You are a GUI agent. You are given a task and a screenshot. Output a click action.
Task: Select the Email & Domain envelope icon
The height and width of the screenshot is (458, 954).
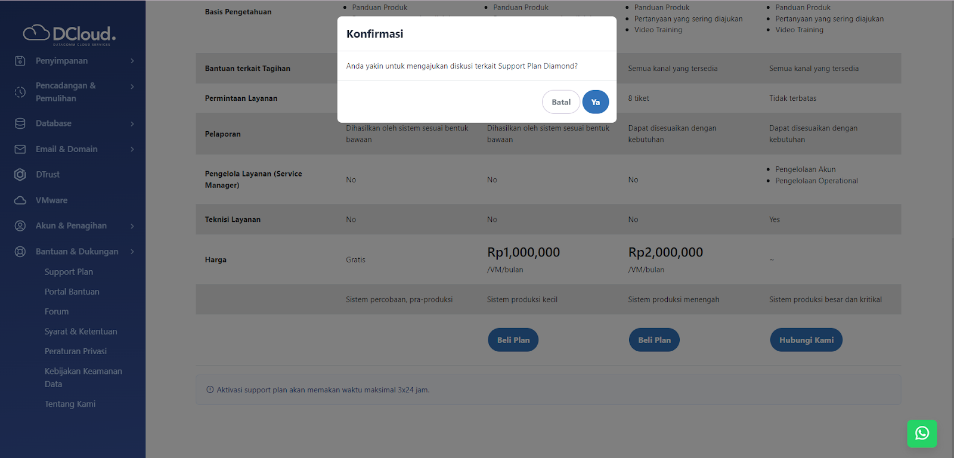[20, 148]
